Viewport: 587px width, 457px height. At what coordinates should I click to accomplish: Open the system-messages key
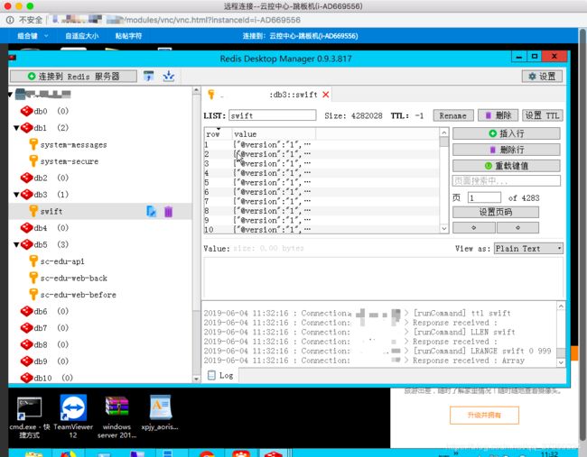click(73, 144)
